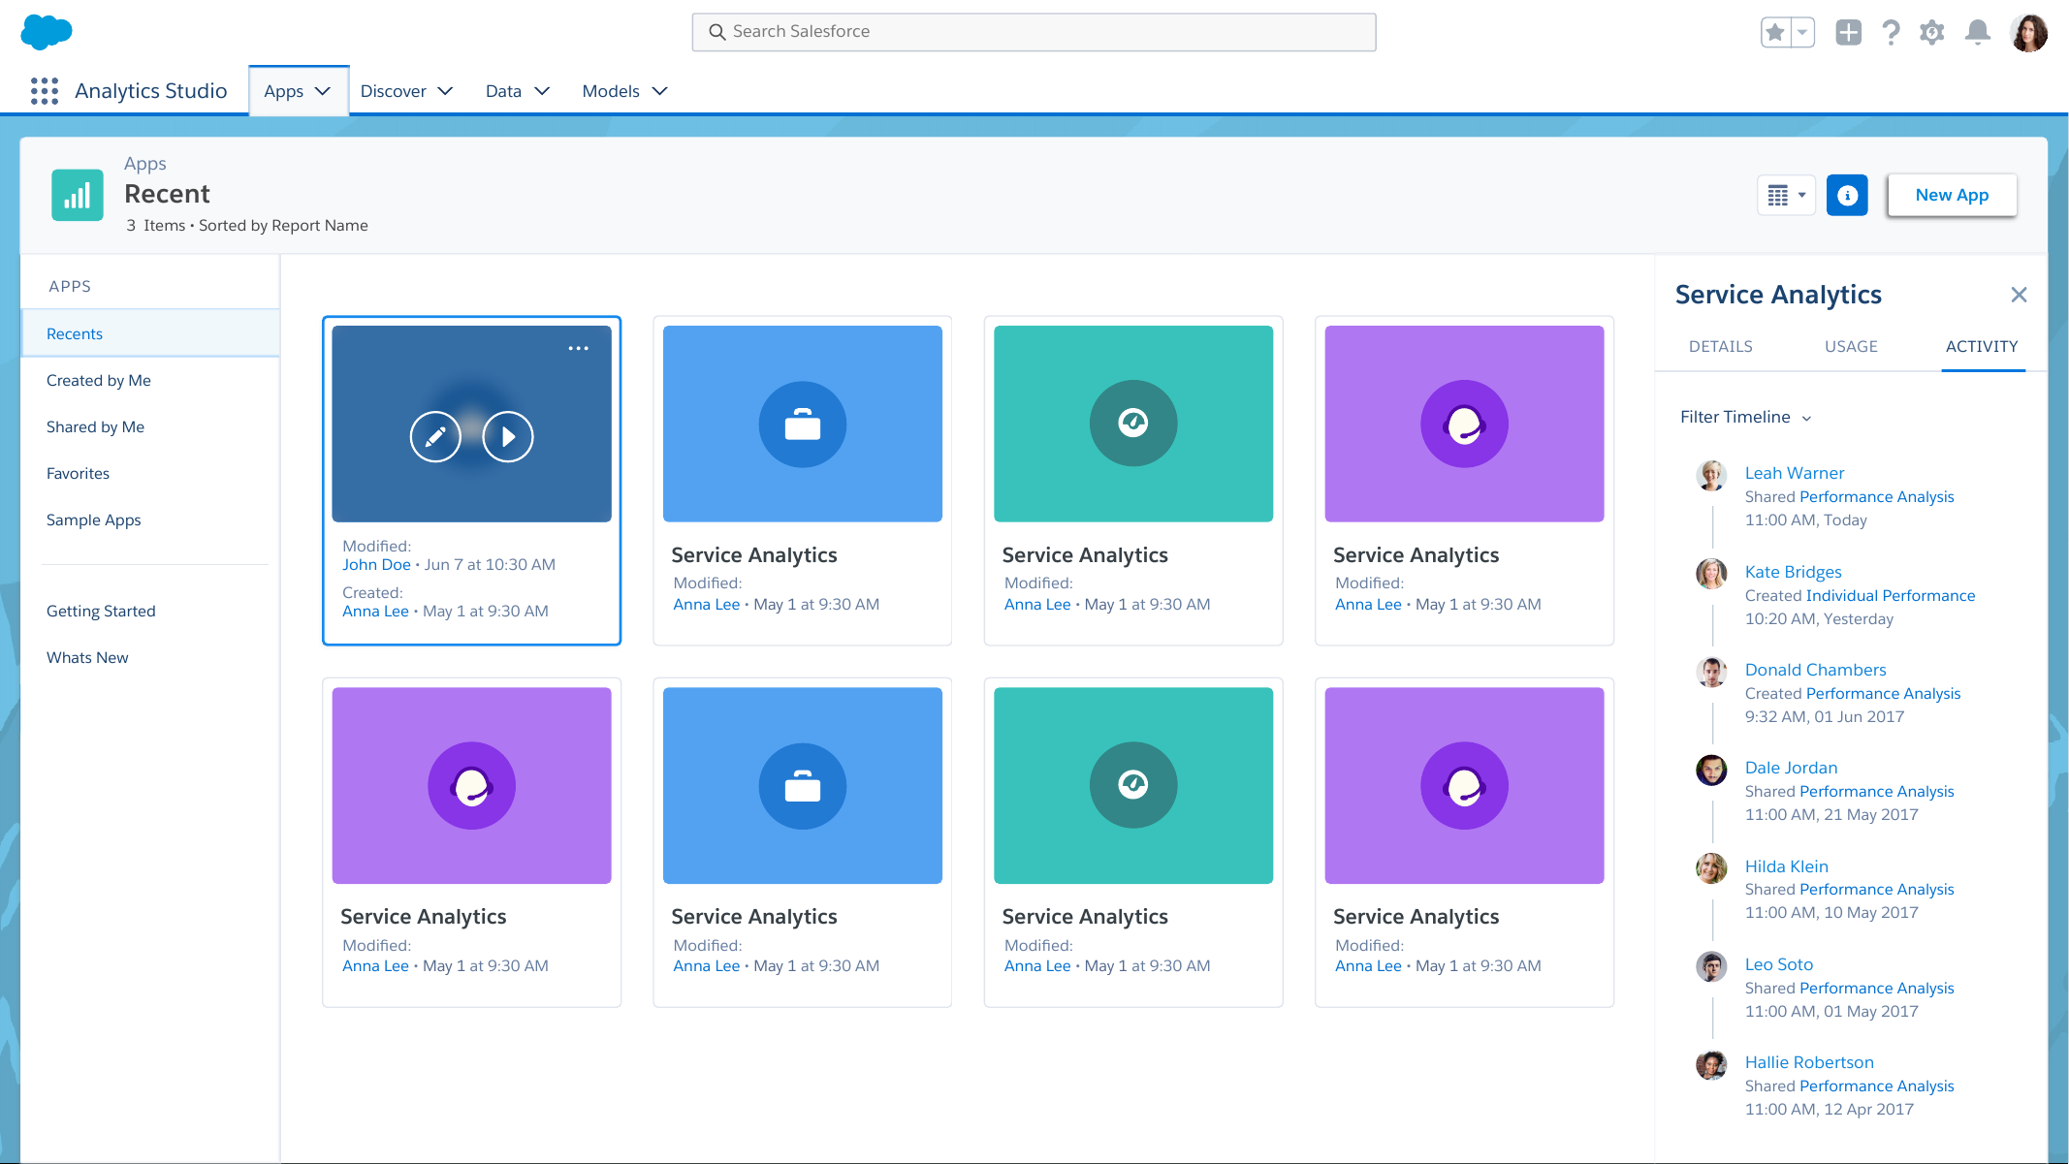
Task: Click Anna Lee created-by link on selected card
Action: [x=375, y=611]
